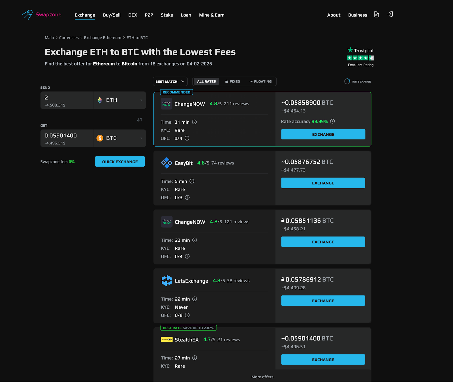The image size is (453, 382).
Task: Click the send amount input field
Action: tap(67, 98)
